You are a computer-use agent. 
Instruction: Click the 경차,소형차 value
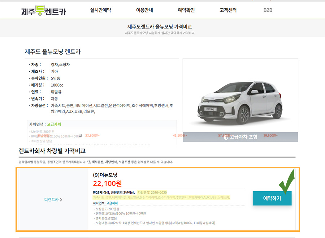point(60,65)
